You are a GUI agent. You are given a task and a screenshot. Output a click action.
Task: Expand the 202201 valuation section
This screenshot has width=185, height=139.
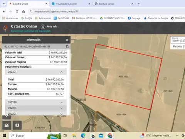(36, 114)
